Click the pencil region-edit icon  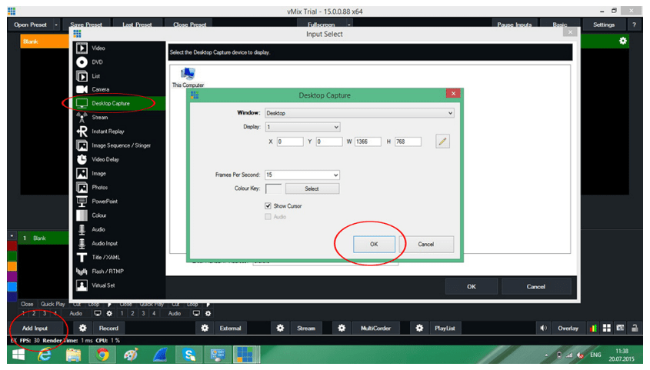[443, 142]
